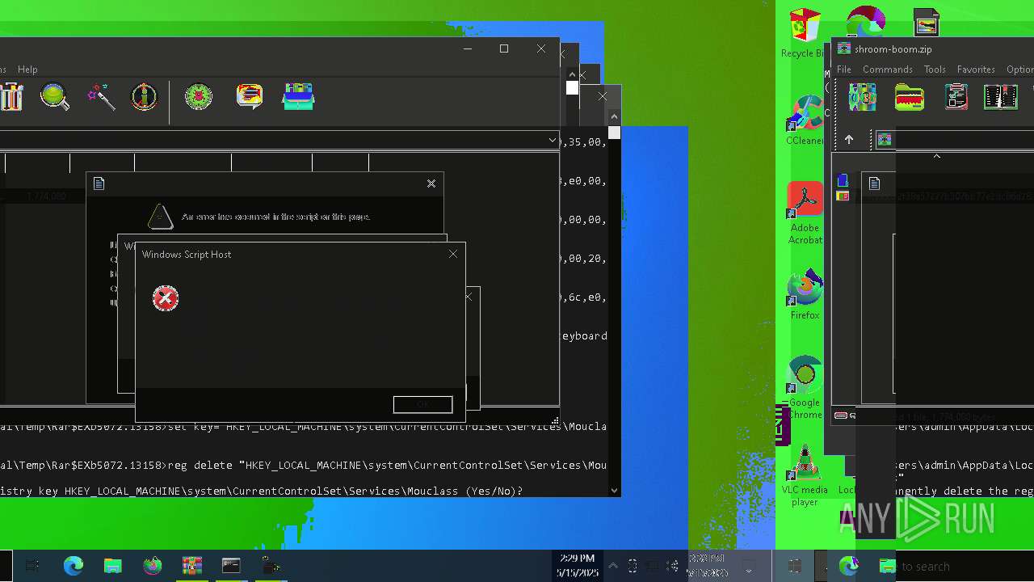Close the script error dialog
This screenshot has width=1034, height=582.
coord(431,183)
